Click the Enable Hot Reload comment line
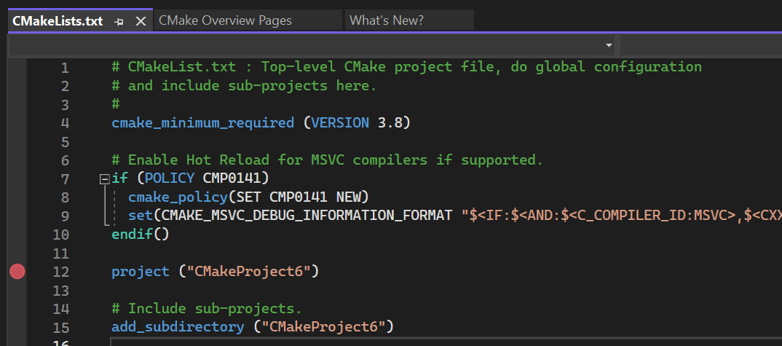This screenshot has width=782, height=346. 328,160
